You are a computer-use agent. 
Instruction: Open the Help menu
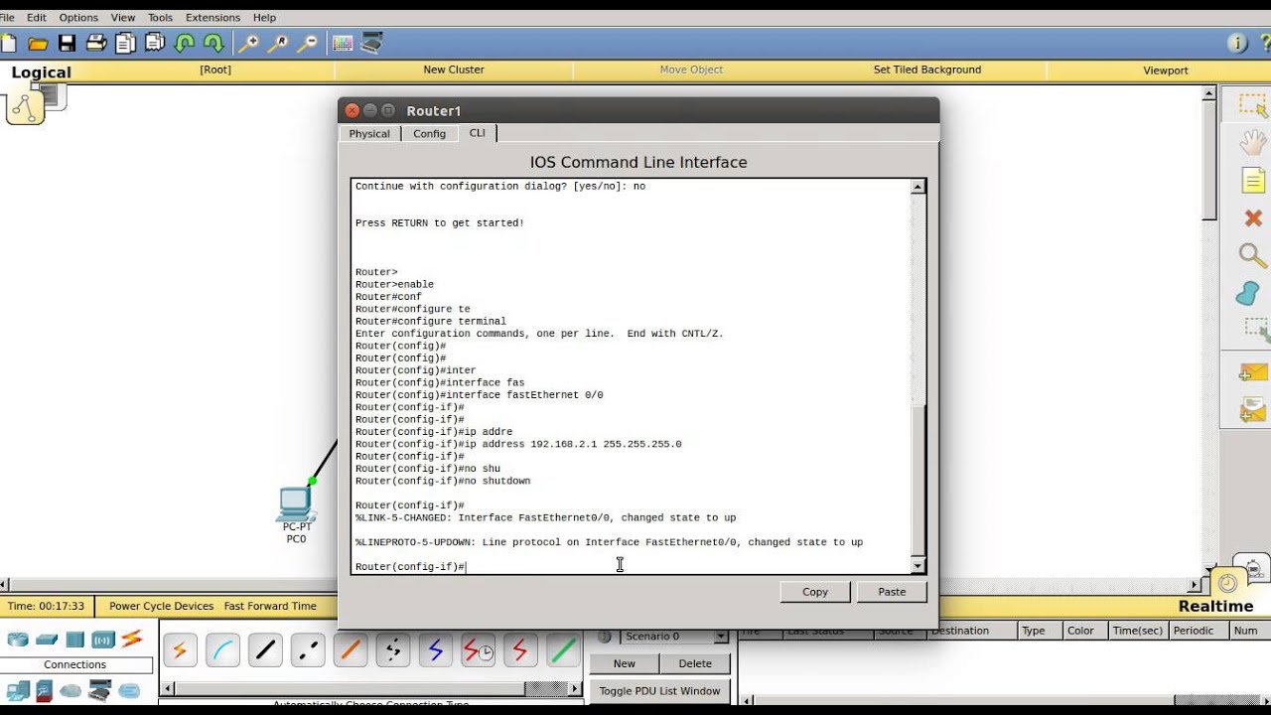coord(264,18)
